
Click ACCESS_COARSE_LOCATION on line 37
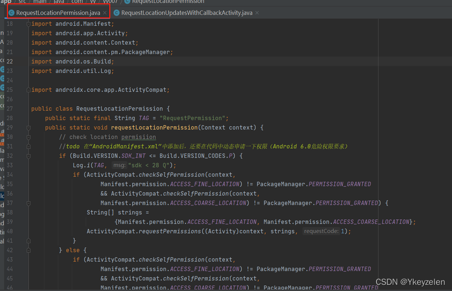click(x=208, y=203)
